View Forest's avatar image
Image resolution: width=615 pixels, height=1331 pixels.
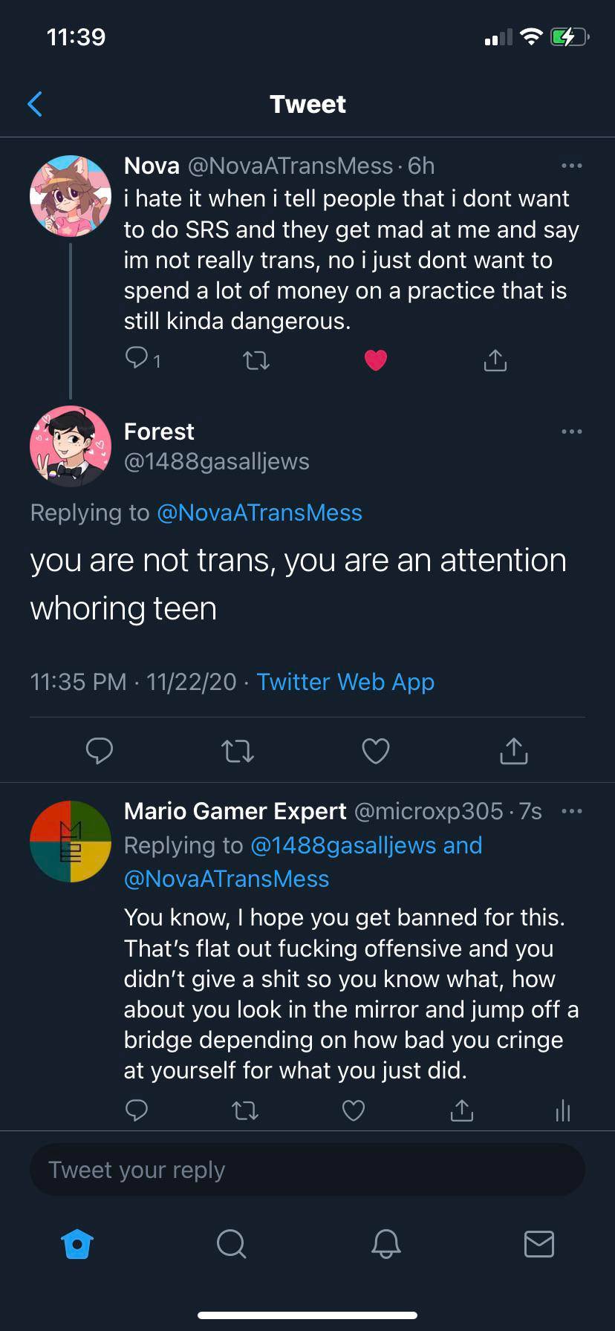click(70, 446)
